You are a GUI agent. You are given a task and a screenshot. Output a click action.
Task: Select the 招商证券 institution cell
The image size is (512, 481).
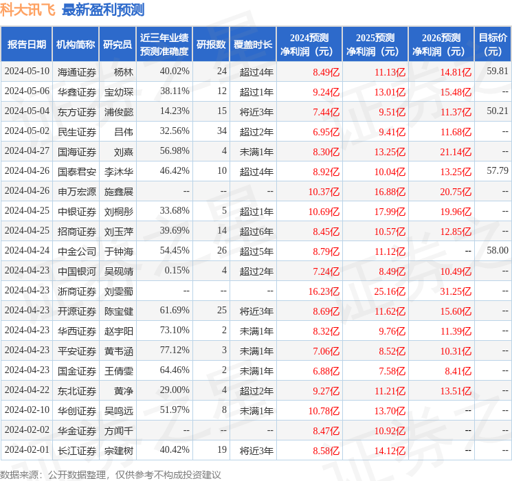coord(77,231)
